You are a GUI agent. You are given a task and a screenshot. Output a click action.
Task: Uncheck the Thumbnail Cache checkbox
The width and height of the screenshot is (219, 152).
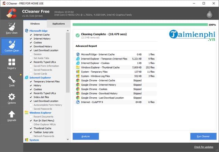(31, 128)
